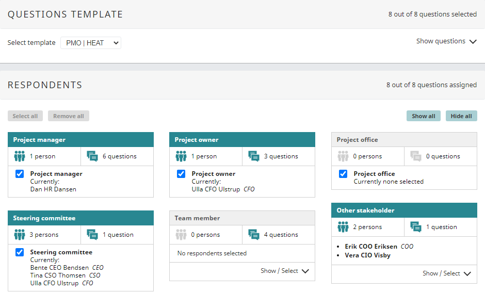This screenshot has width=485, height=293.
Task: Click the people icon in Project manager card
Action: (20, 156)
